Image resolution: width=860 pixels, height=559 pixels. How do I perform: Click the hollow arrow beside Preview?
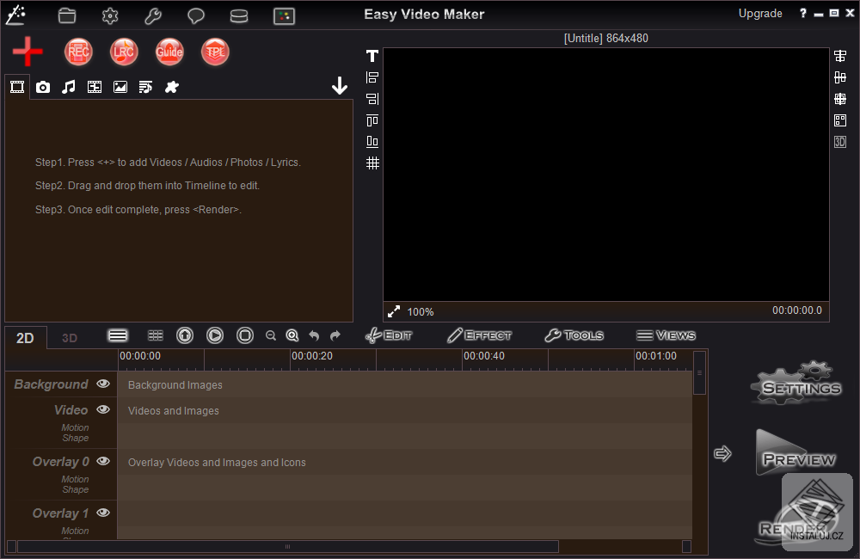(x=723, y=454)
